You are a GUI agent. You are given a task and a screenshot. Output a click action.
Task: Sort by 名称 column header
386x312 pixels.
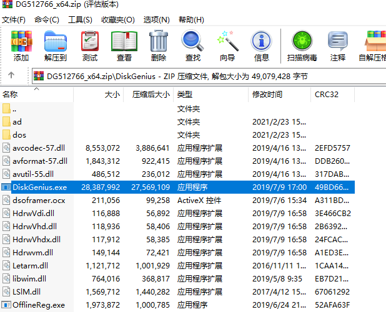click(x=37, y=94)
